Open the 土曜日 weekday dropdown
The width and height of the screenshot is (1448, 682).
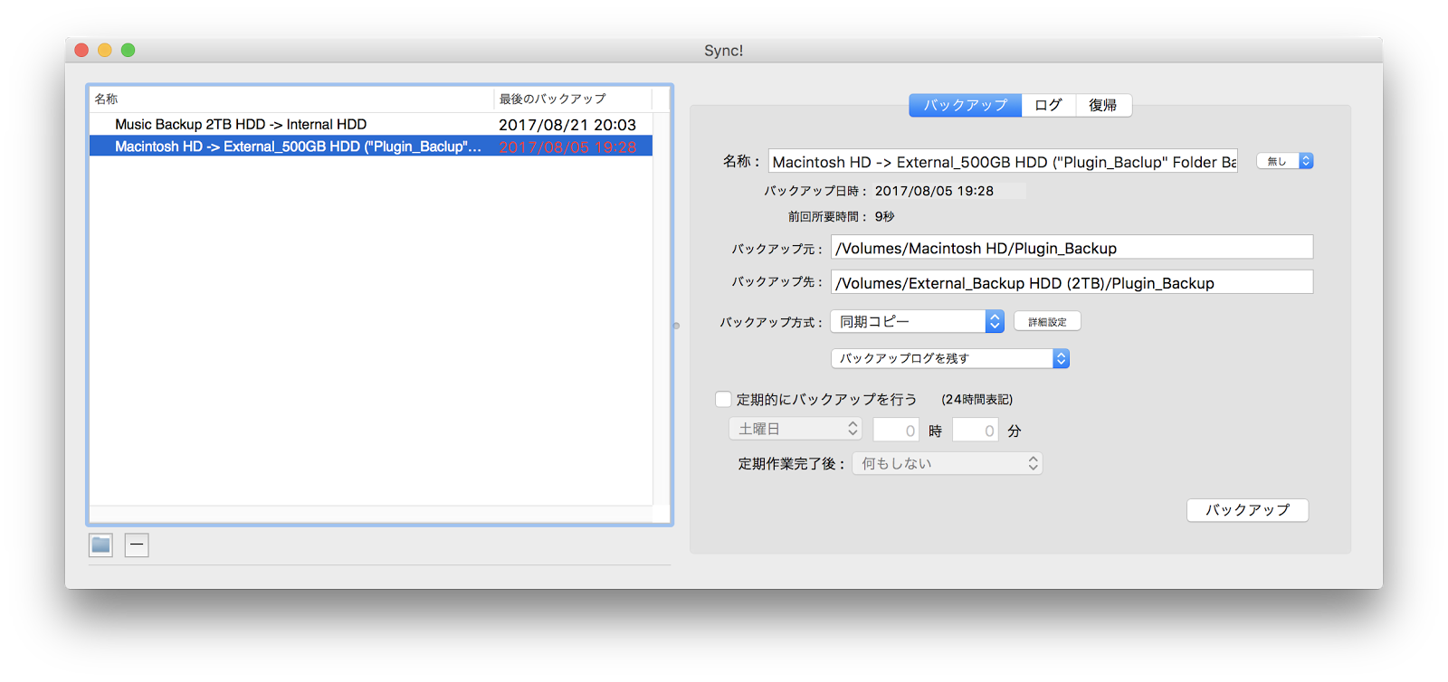795,429
